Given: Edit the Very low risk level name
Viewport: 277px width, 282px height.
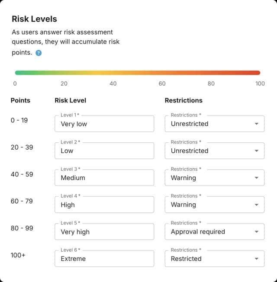Looking at the screenshot, I should click(x=104, y=124).
